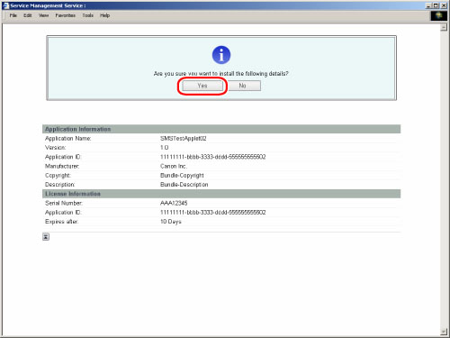
Task: Click the Manufacturer label
Action: pyautogui.click(x=62, y=166)
